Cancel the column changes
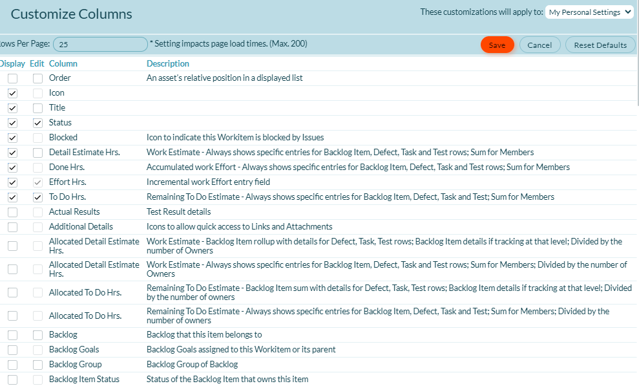Screen dimensions: 639x386 (539, 45)
